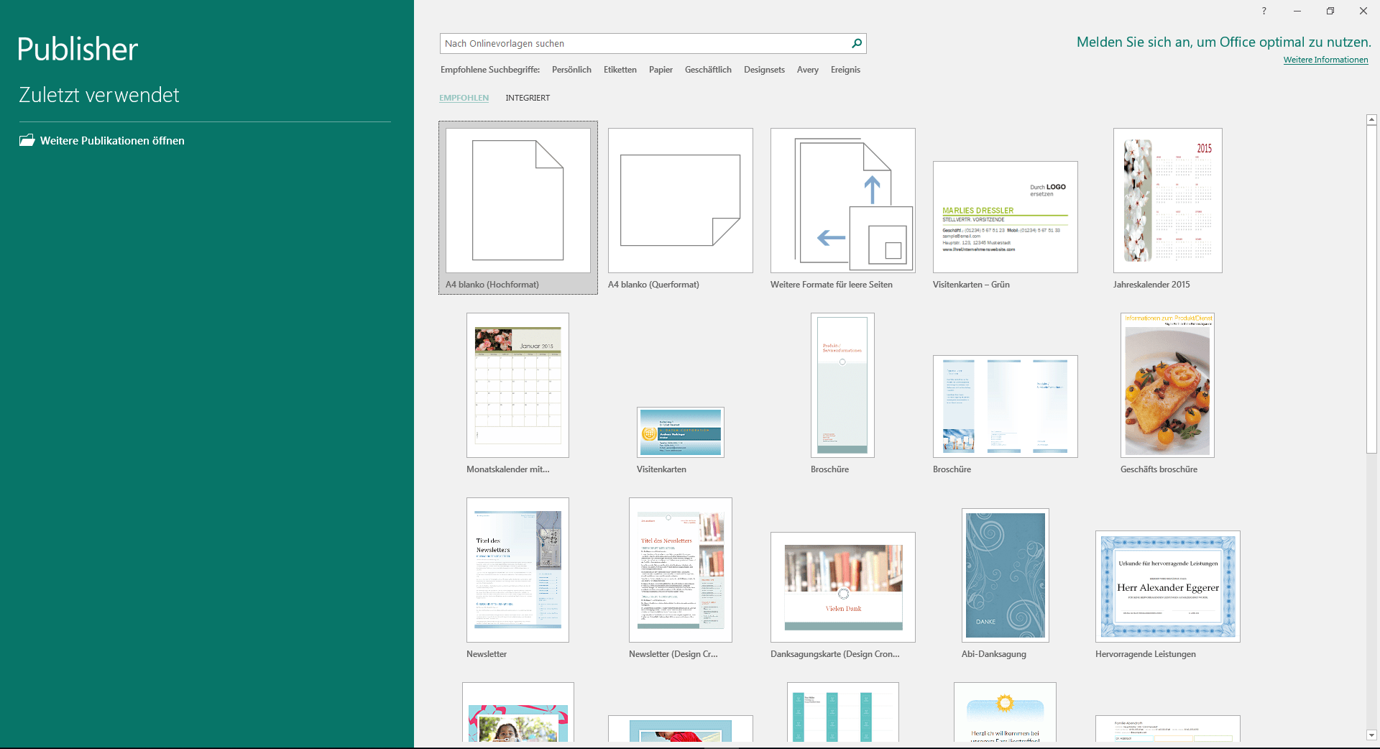Viewport: 1380px width, 749px height.
Task: Choose the Abi-Danksagung template
Action: coord(1005,575)
